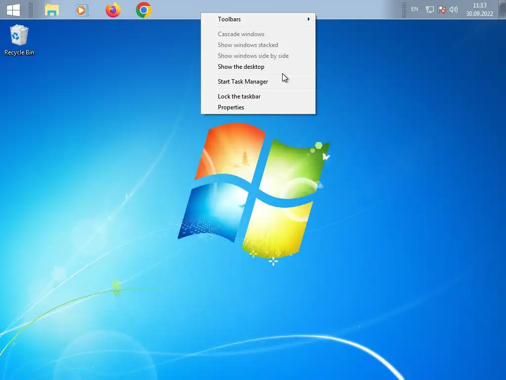Choose Show the desktop menu entry
The height and width of the screenshot is (380, 506).
click(x=258, y=67)
